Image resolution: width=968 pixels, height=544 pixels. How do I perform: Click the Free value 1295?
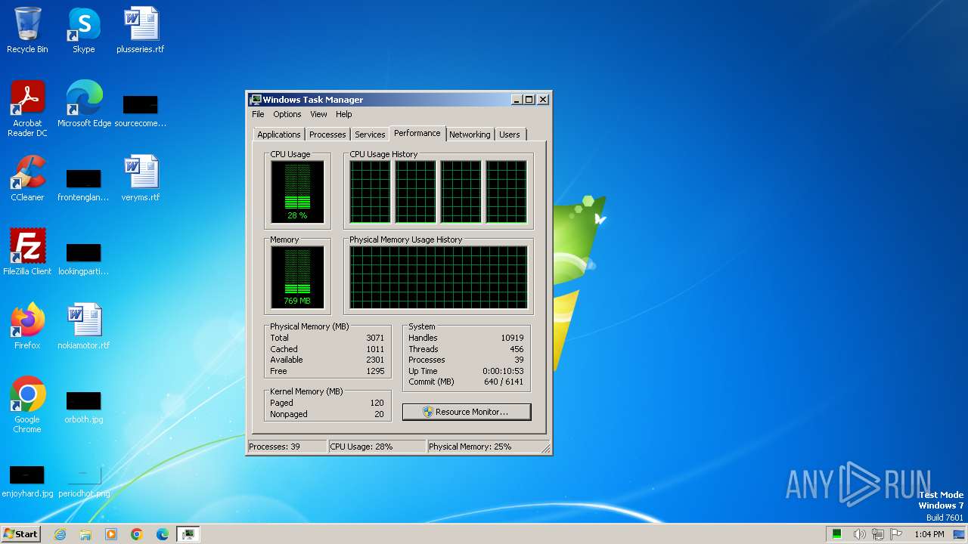point(375,371)
